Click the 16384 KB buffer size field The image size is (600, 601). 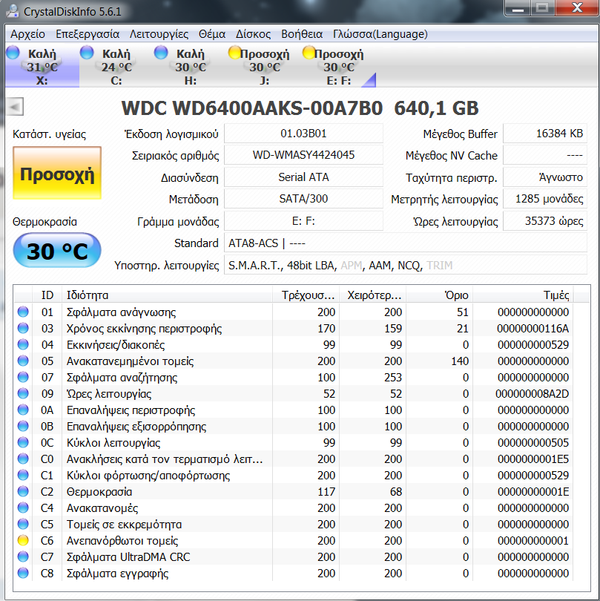coord(545,134)
